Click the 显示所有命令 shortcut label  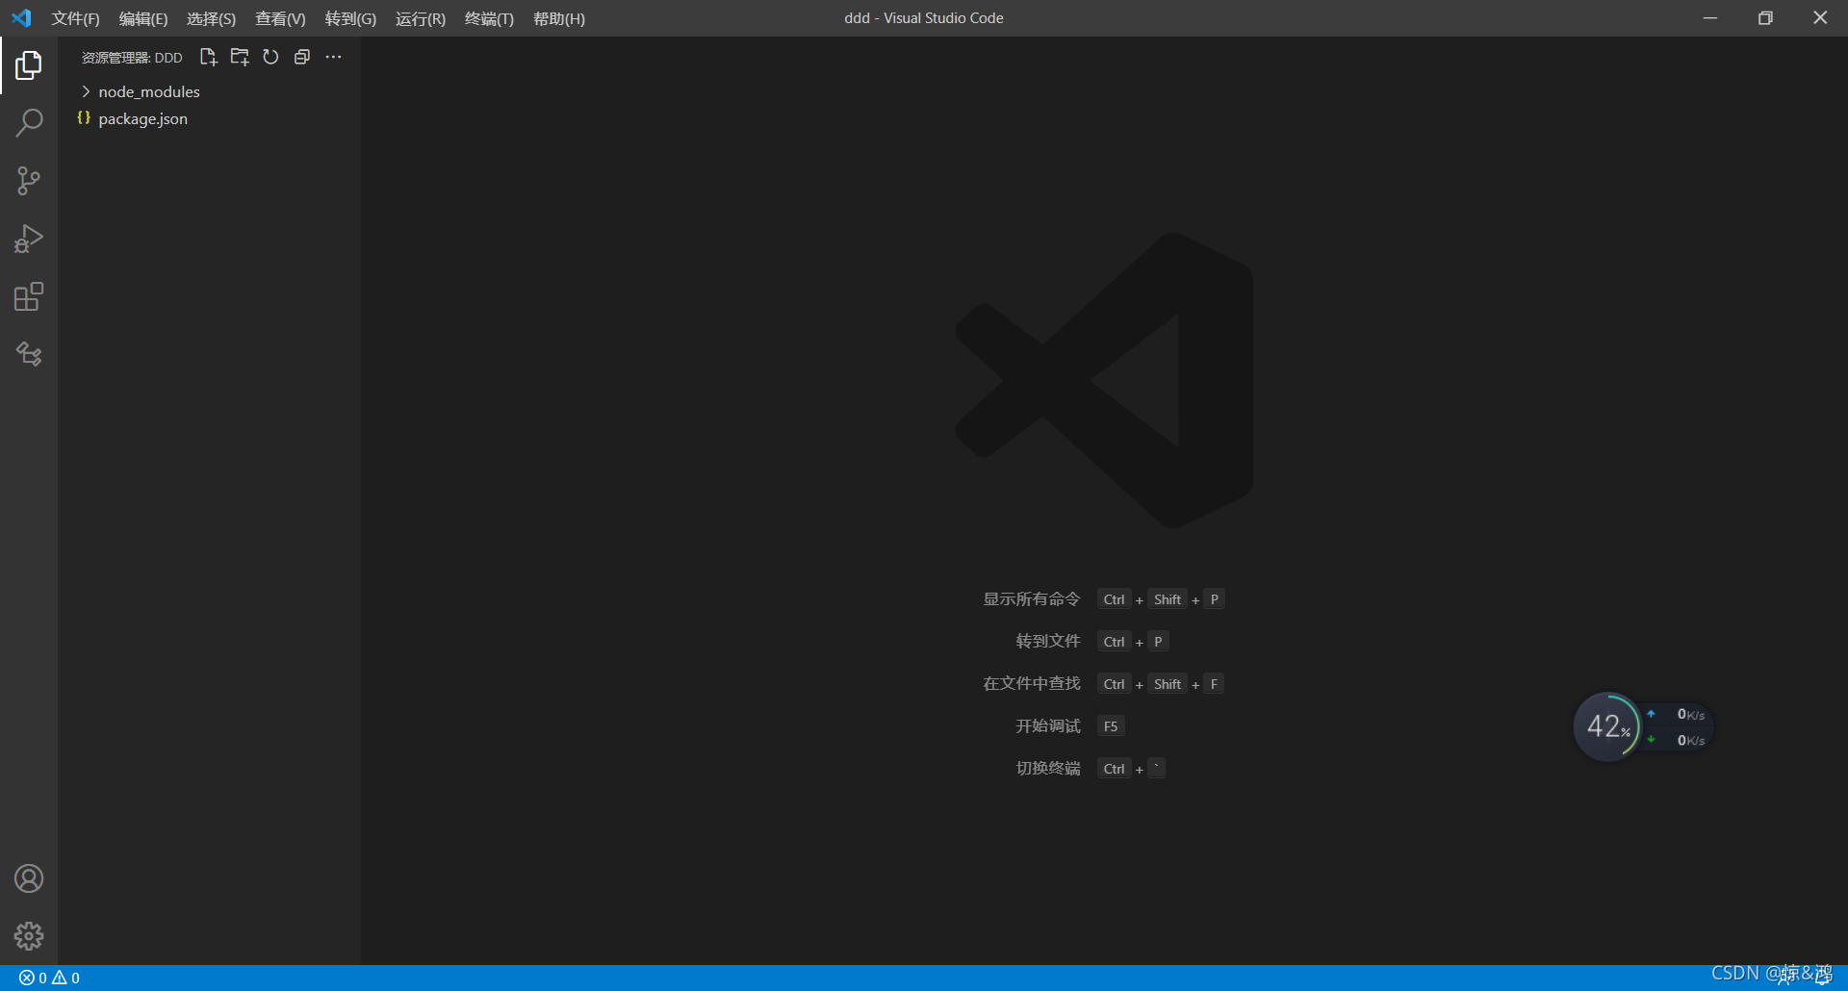(1031, 599)
